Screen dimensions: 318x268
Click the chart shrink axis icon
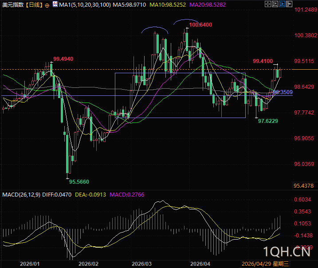tap(275, 4)
